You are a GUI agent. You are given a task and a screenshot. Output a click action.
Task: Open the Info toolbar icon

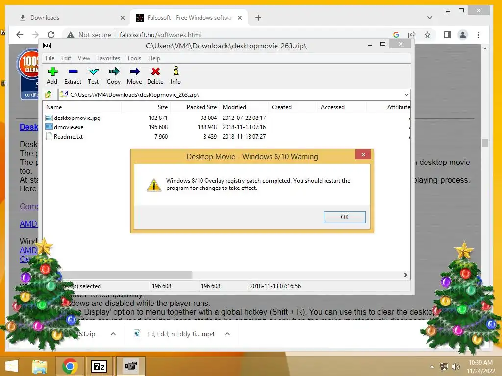pos(176,75)
